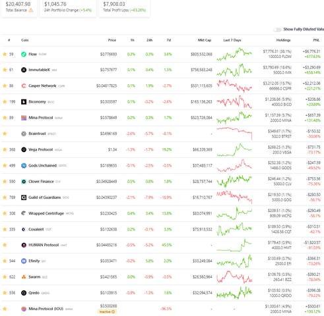Click the Clover Finance logo icon
The width and height of the screenshot is (324, 316).
pos(24,182)
